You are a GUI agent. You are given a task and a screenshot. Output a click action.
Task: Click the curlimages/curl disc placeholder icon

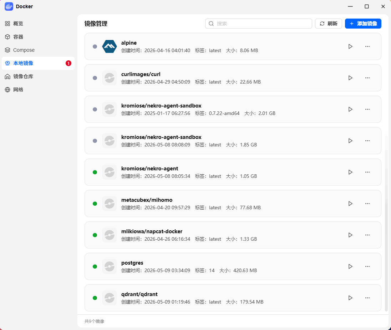110,78
